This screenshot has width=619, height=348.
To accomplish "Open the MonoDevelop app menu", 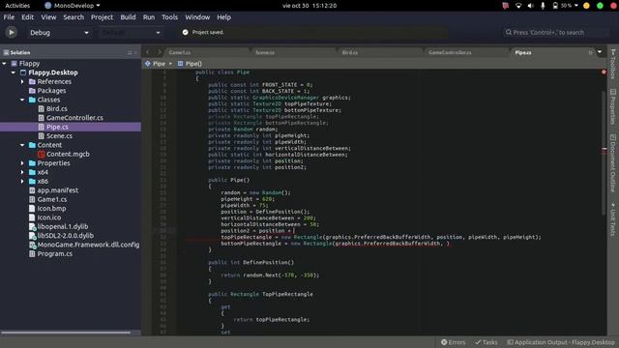I will (73, 6).
